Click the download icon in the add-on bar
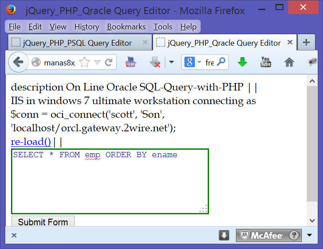 [x=224, y=235]
